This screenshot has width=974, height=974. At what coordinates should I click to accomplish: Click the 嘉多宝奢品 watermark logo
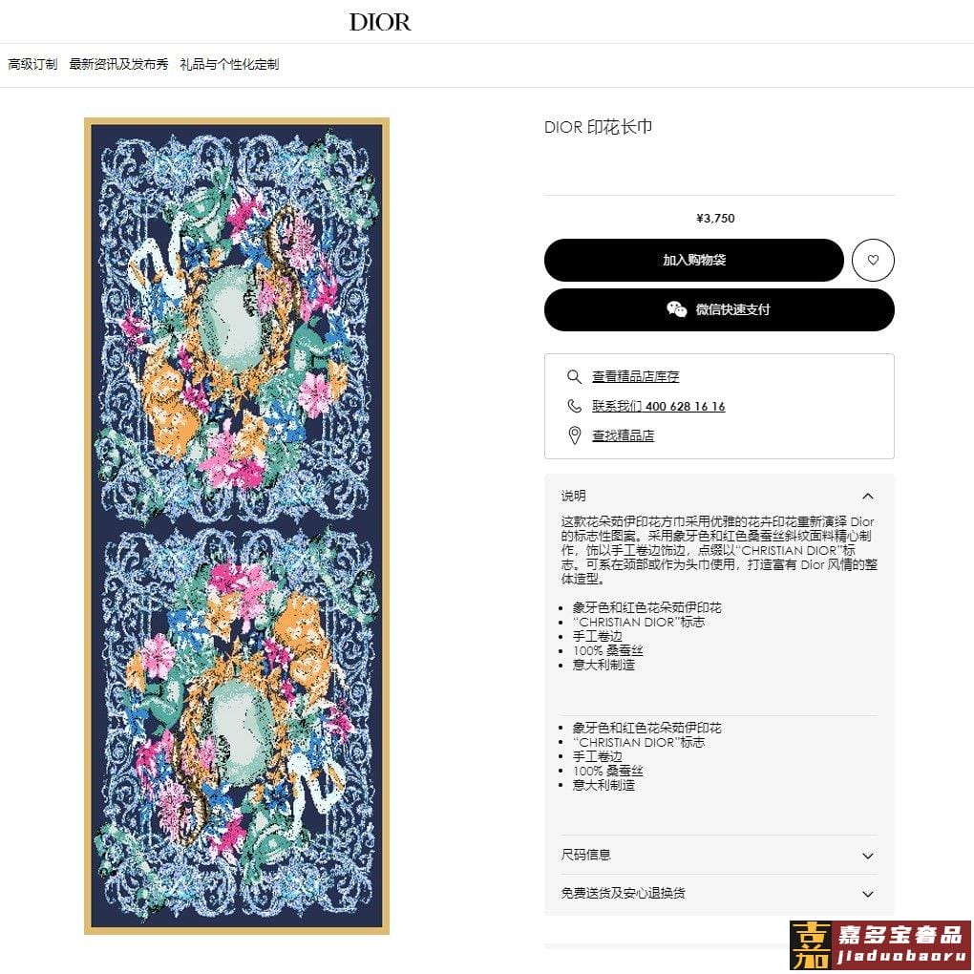click(x=880, y=944)
